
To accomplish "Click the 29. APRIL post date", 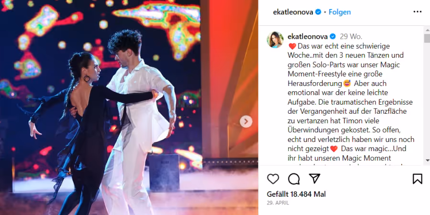I will (278, 203).
